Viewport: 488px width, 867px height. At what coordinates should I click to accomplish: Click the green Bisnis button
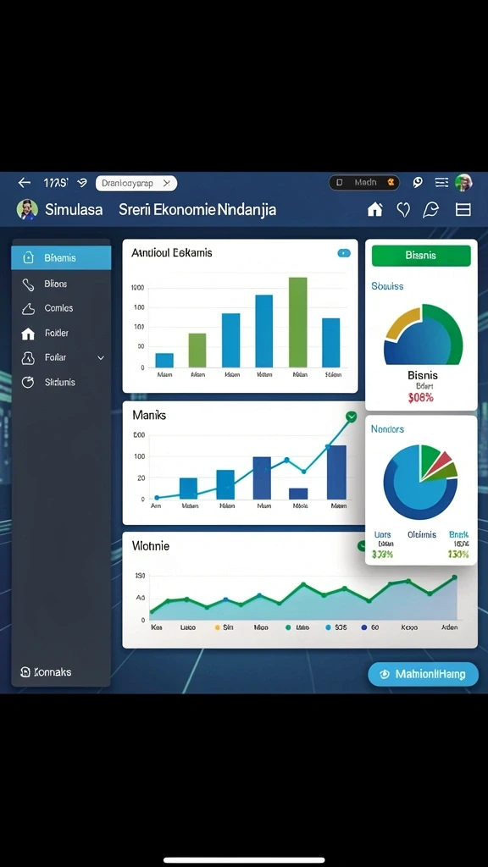pyautogui.click(x=421, y=256)
